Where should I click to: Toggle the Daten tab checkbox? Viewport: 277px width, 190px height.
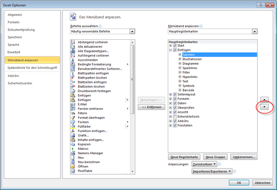click(175, 103)
